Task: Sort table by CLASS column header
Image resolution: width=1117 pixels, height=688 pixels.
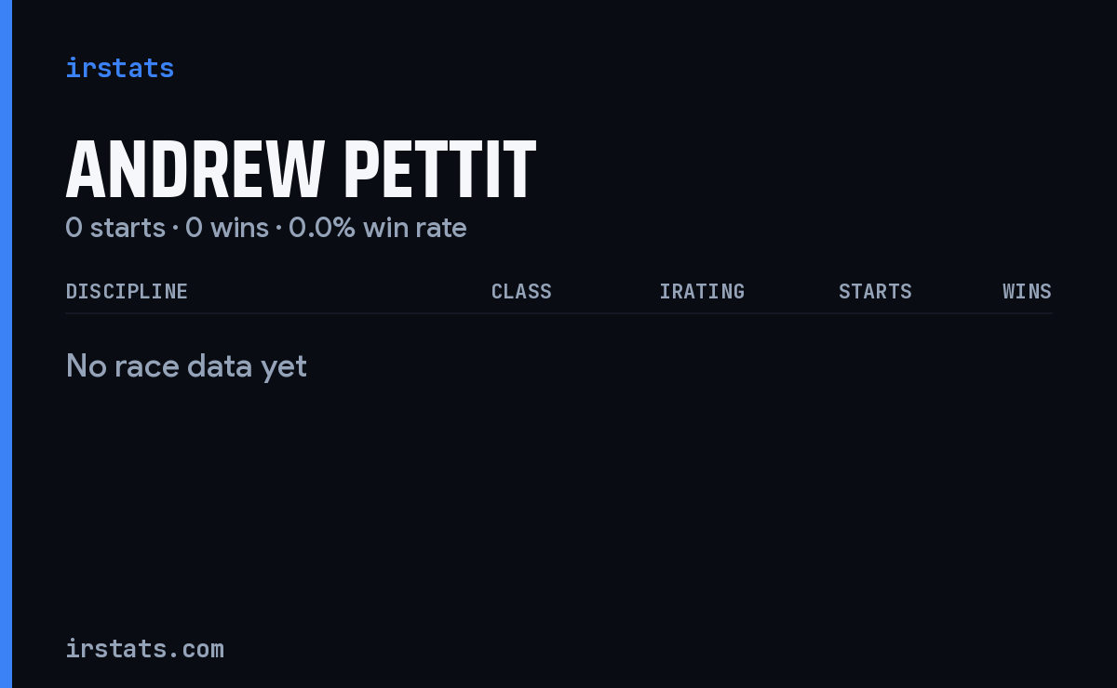Action: click(521, 291)
